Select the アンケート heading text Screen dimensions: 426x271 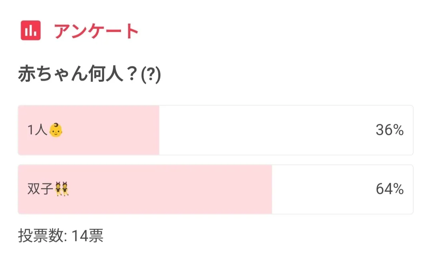pos(96,31)
